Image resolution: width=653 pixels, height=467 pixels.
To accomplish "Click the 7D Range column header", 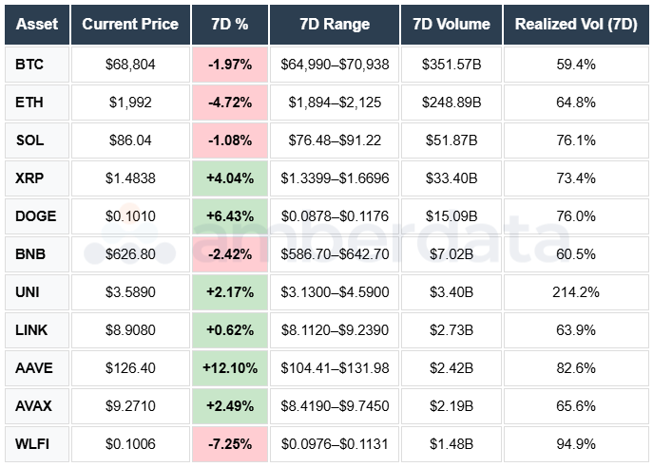I will tap(334, 25).
